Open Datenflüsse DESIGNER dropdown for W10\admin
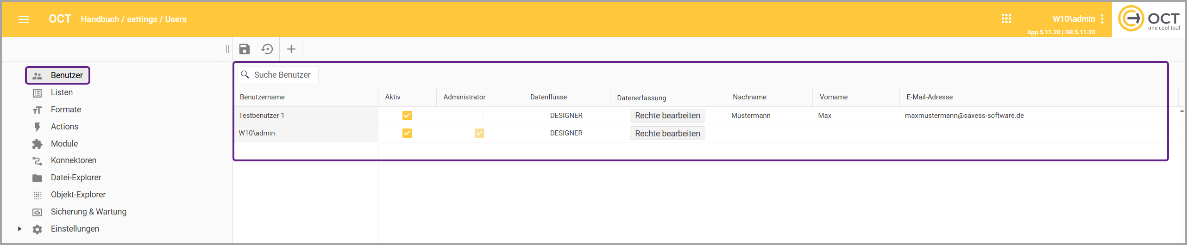The width and height of the screenshot is (1187, 245). pos(566,133)
